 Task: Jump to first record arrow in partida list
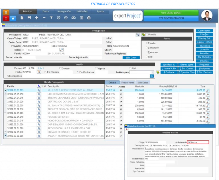pos(5,90)
